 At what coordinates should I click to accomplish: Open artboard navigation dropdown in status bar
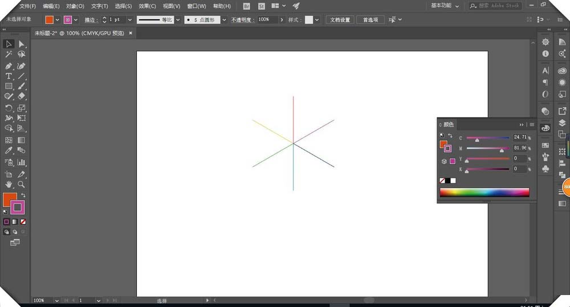coord(99,301)
